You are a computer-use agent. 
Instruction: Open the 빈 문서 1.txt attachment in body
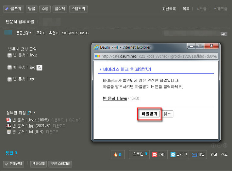[x=24, y=79]
